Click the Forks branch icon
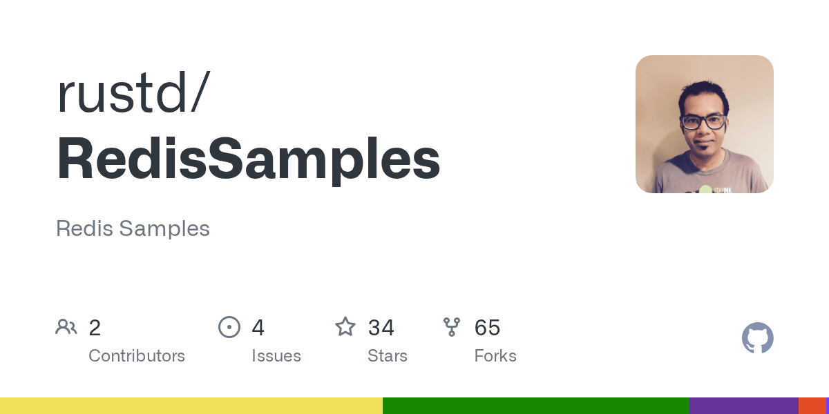829x414 pixels. coord(452,327)
